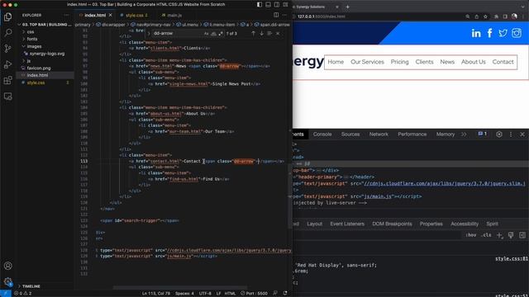Open a new browser tab
This screenshot has height=297, width=529.
click(347, 7)
